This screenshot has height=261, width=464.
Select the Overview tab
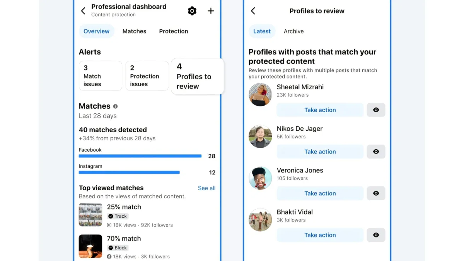click(96, 31)
